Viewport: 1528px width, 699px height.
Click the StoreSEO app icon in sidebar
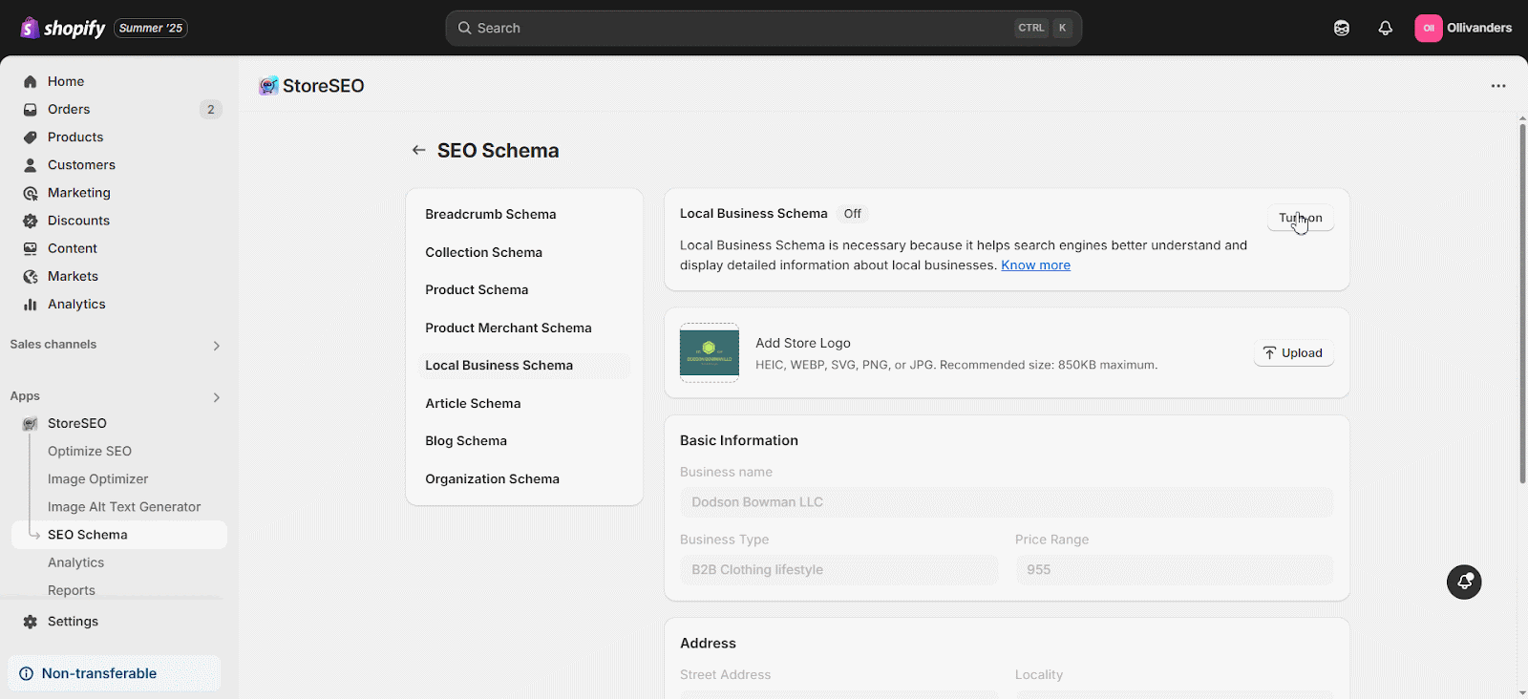[31, 423]
